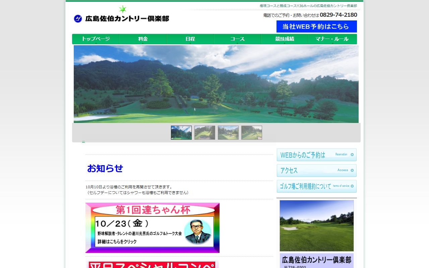Image resolution: width=429 pixels, height=268 pixels.
Task: Click the sidebar golf course photo
Action: (x=317, y=226)
